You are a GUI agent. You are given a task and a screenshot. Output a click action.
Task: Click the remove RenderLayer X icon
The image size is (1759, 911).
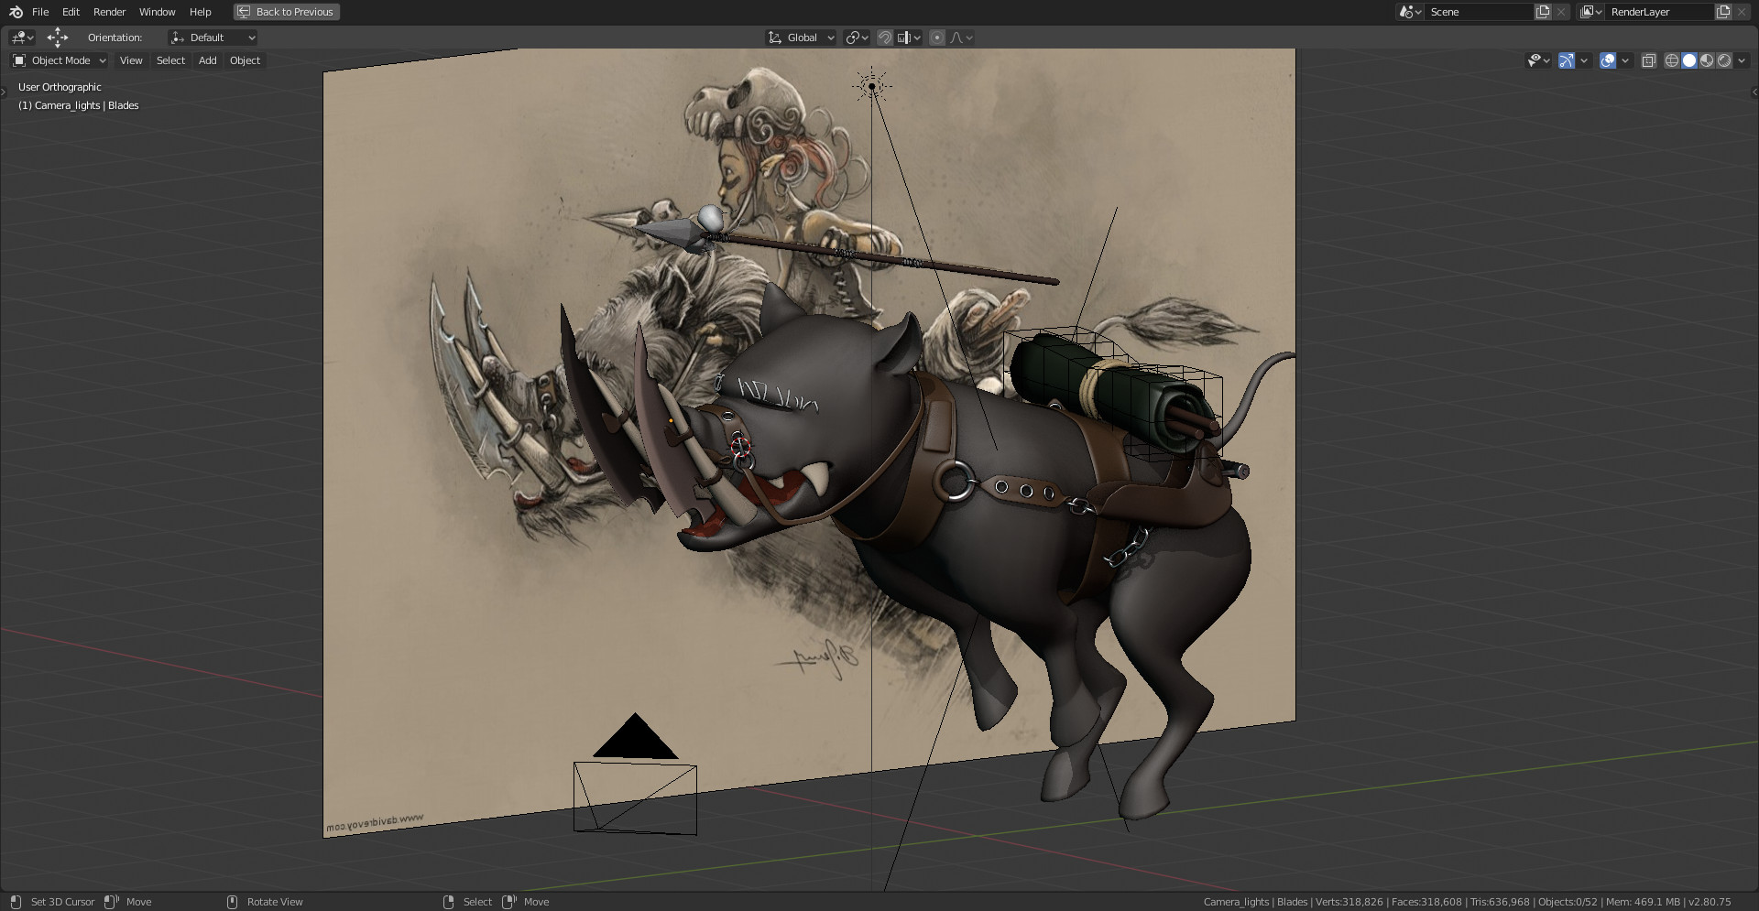1742,12
